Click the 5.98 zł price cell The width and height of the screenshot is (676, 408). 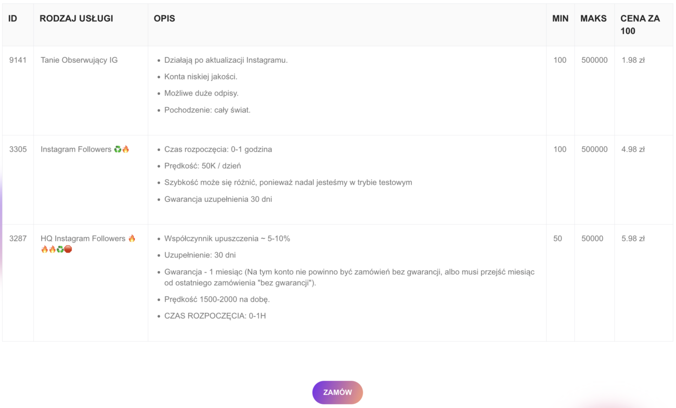(633, 239)
